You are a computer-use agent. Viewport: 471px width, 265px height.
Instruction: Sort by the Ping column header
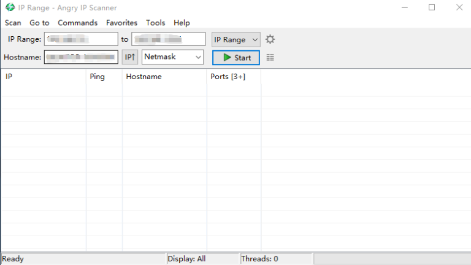point(104,77)
